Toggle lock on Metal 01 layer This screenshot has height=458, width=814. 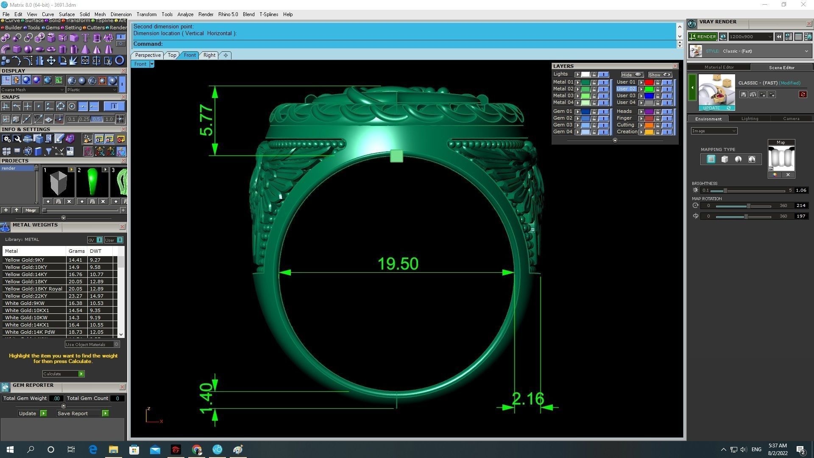594,82
